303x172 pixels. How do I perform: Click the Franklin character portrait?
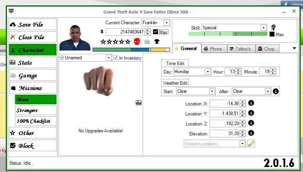[75, 38]
